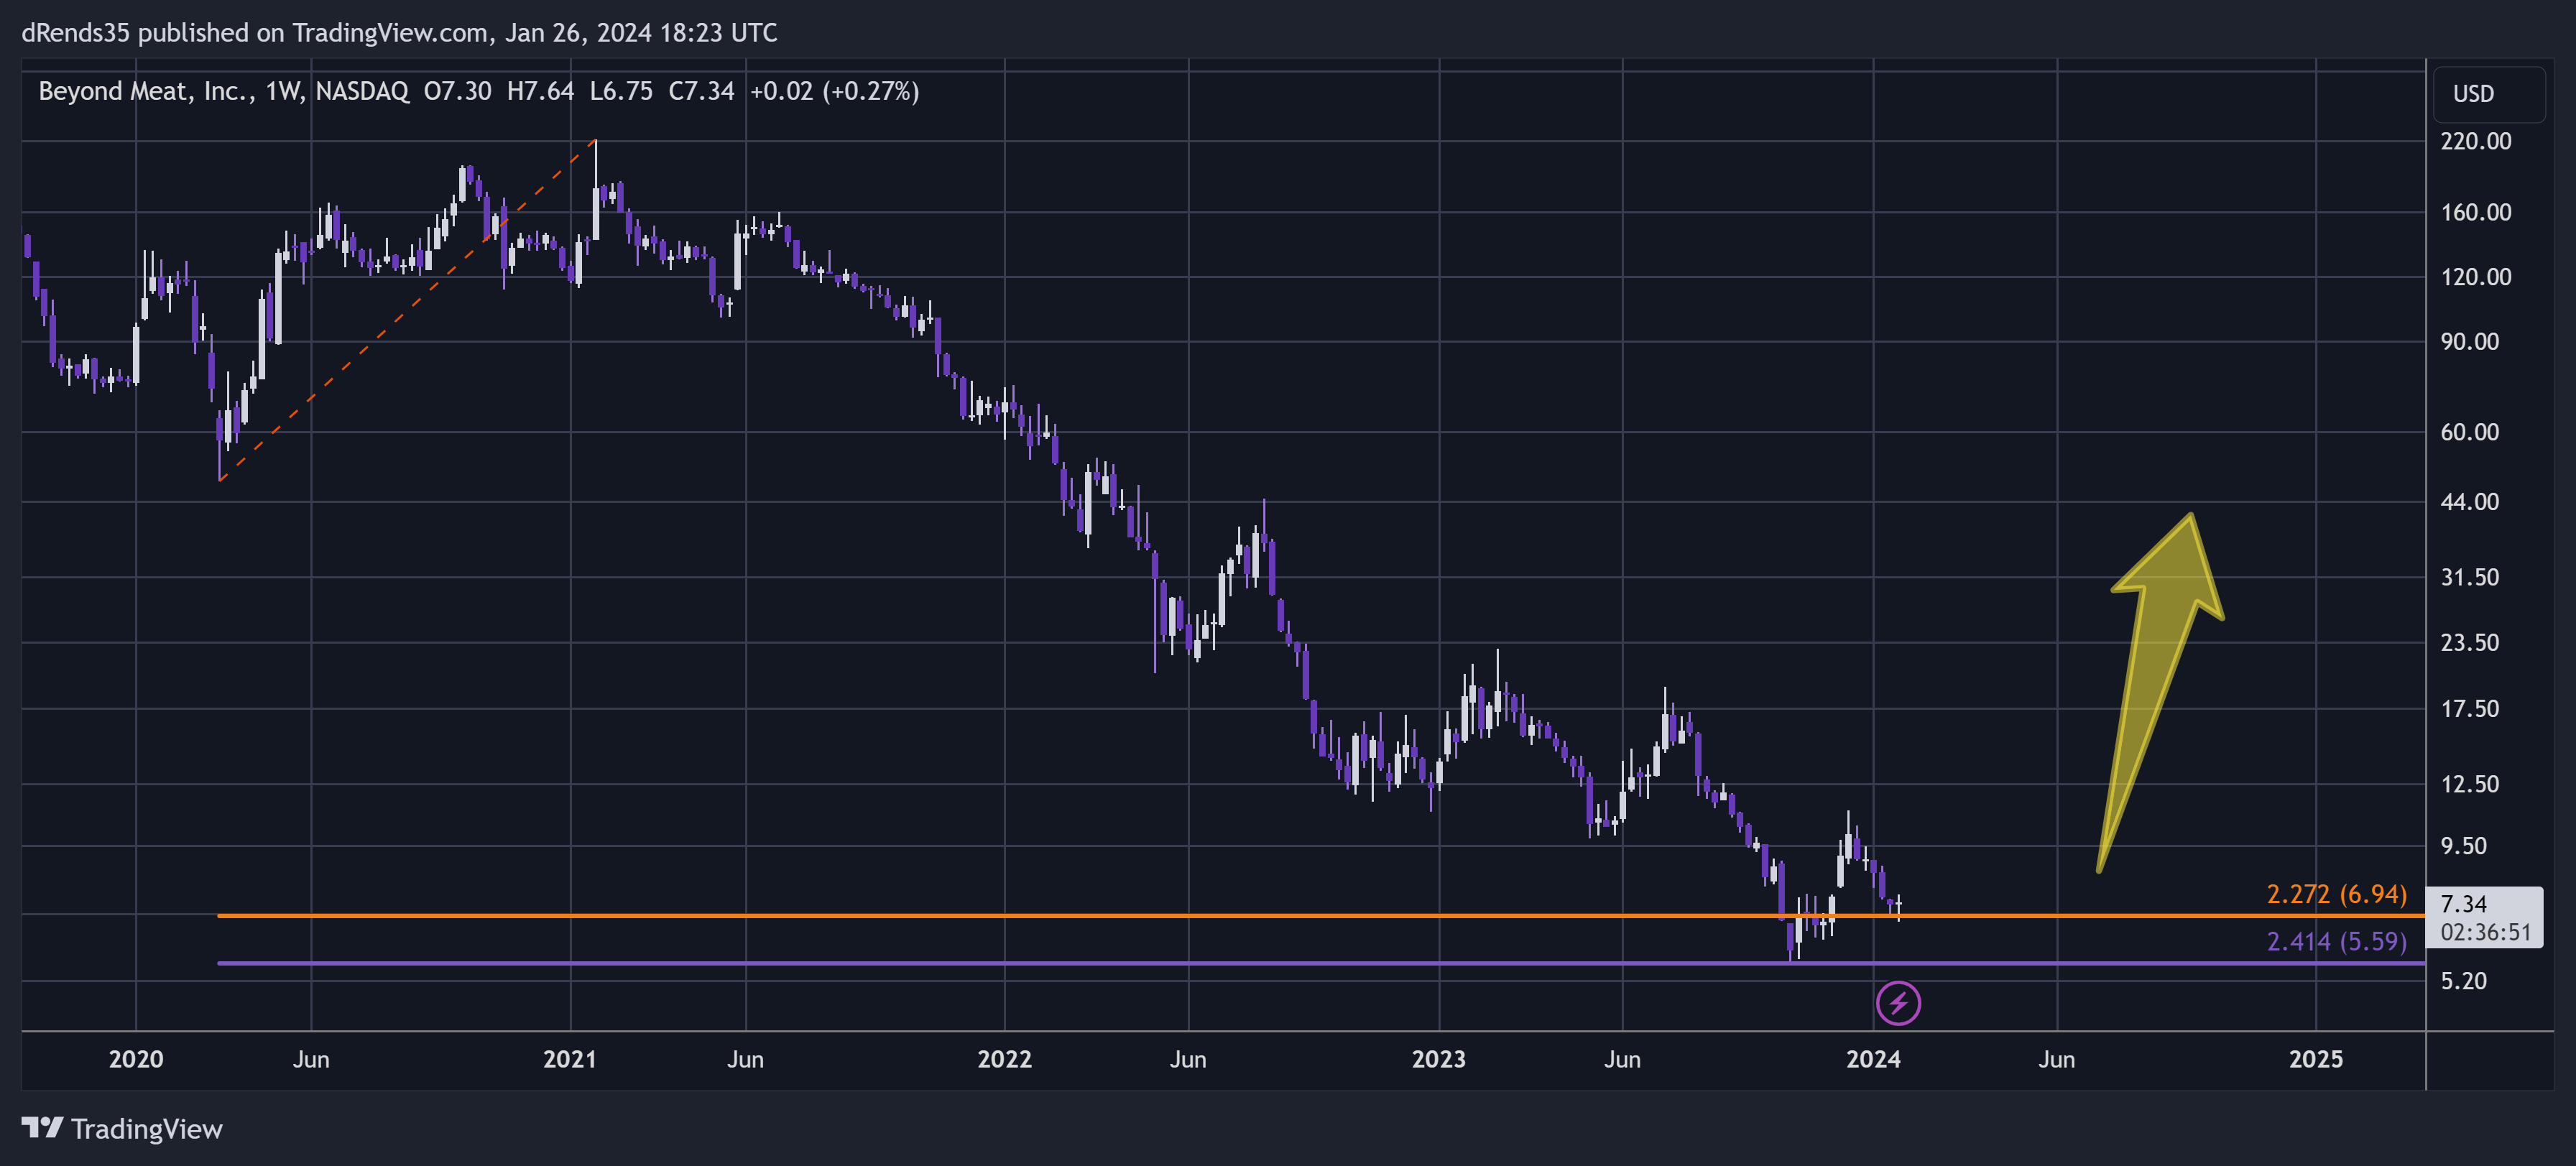Screen dimensions: 2576x1166
Task: Click the 2021 time axis label
Action: (x=570, y=1059)
